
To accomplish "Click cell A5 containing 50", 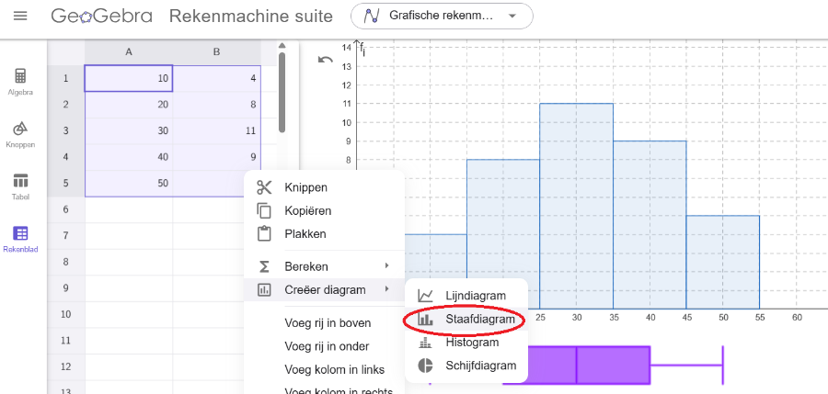I will (x=129, y=183).
